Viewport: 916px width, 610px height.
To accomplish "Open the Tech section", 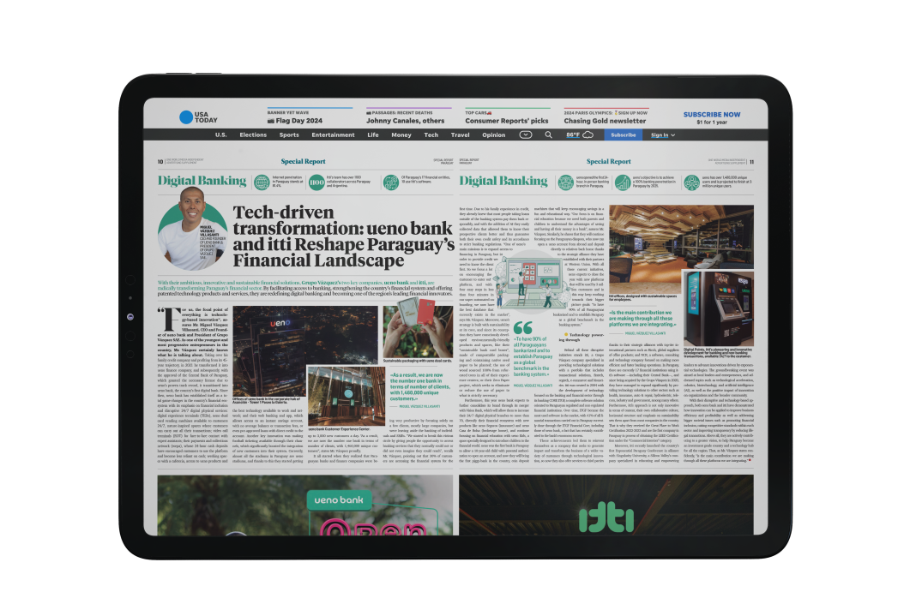I will [431, 135].
